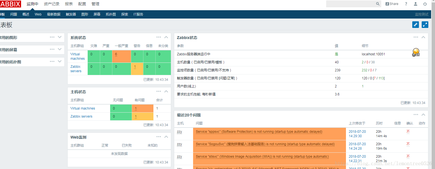Collapse the 主机状态 widget
The width and height of the screenshot is (435, 169).
[x=166, y=91]
